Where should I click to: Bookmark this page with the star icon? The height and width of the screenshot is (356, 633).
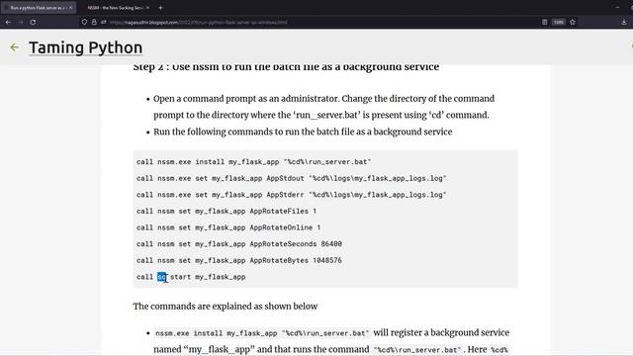tap(573, 22)
